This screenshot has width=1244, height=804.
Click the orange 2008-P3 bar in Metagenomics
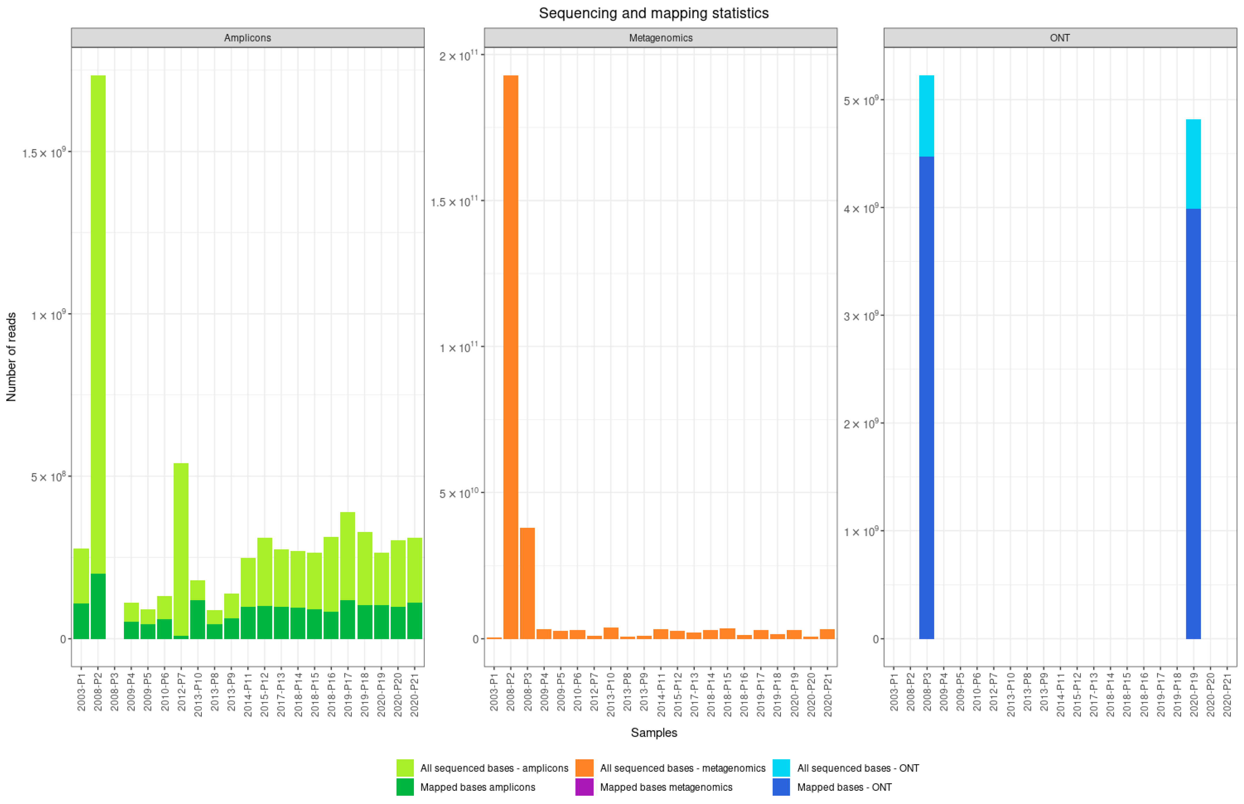pyautogui.click(x=527, y=583)
